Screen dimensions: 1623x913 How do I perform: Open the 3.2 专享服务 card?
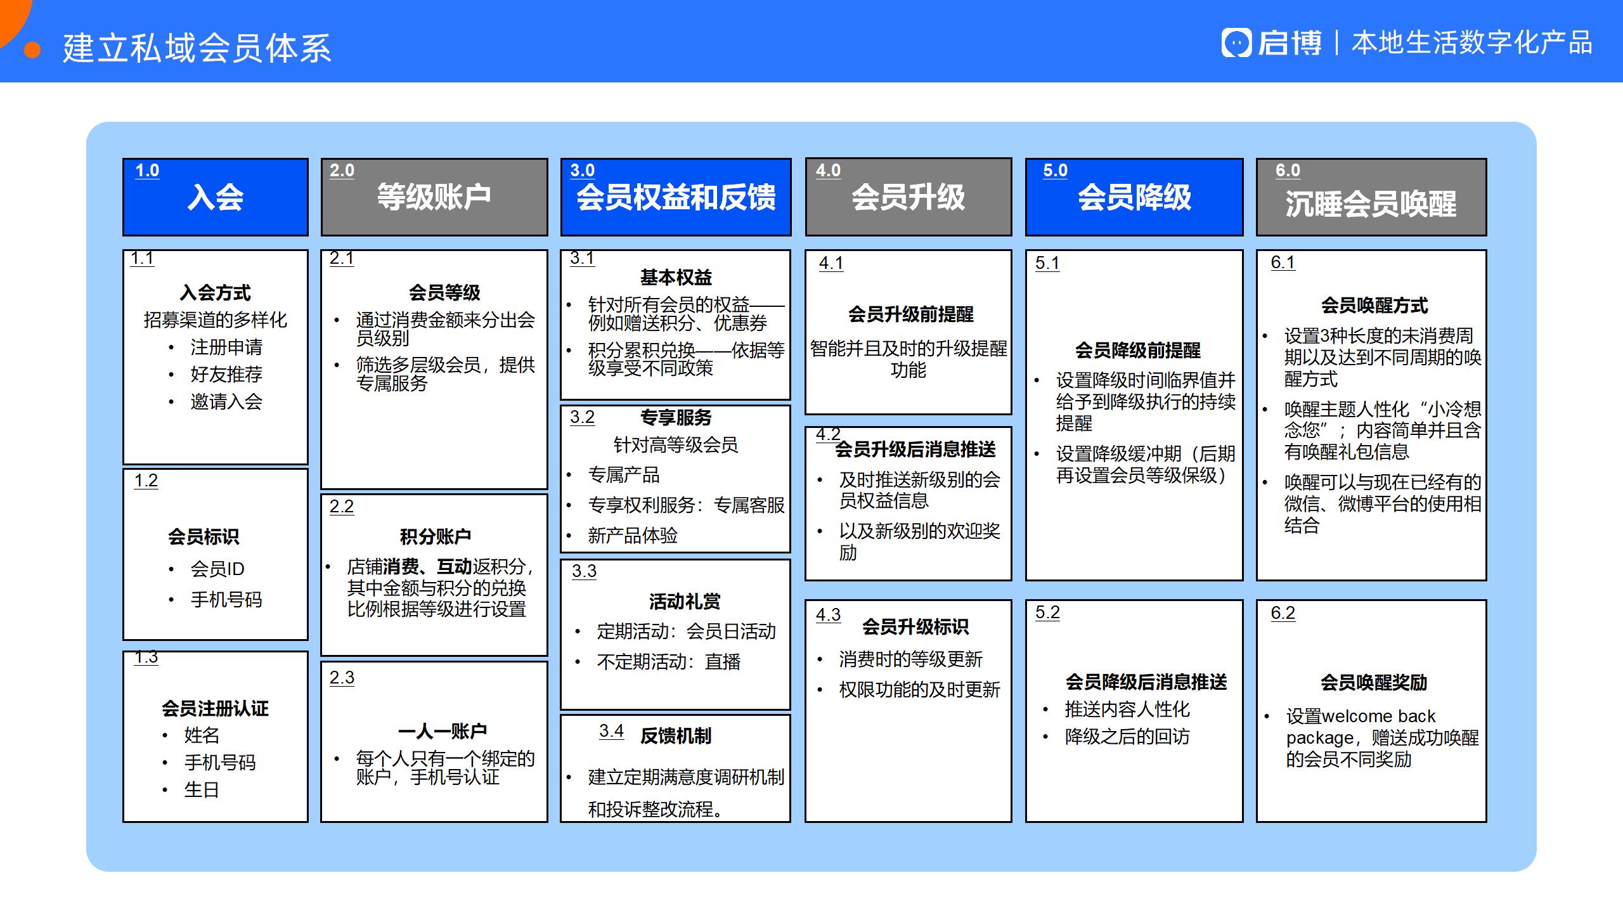click(x=676, y=479)
